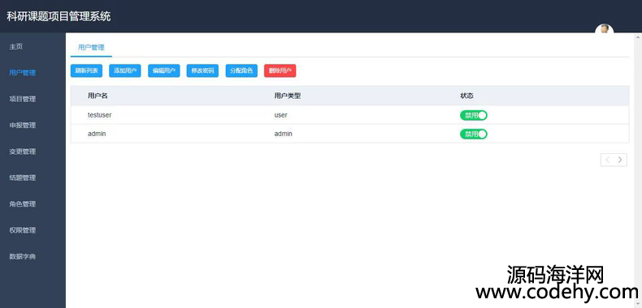Click the 刷新列表 button

(86, 71)
